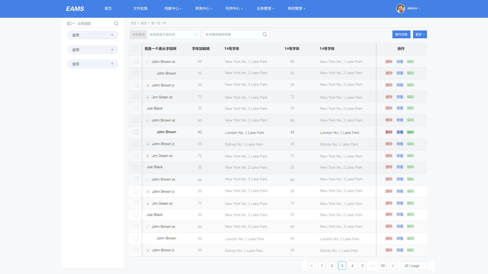
Task: Click the 操作名称 button
Action: coord(401,35)
